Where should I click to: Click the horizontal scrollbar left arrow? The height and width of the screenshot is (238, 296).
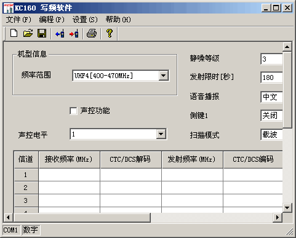[x=8, y=217]
